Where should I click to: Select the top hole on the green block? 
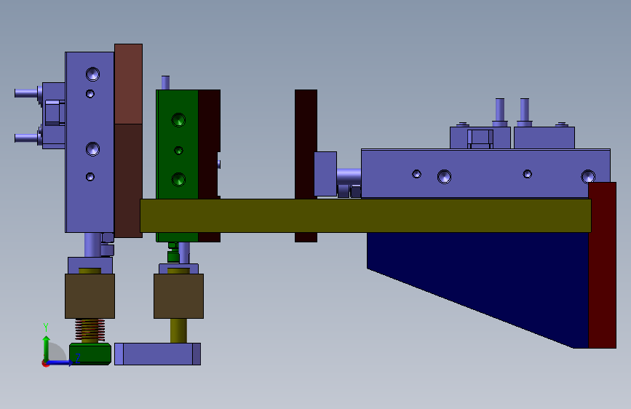[x=178, y=120]
